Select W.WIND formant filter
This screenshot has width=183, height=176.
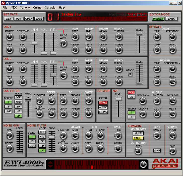103,107
